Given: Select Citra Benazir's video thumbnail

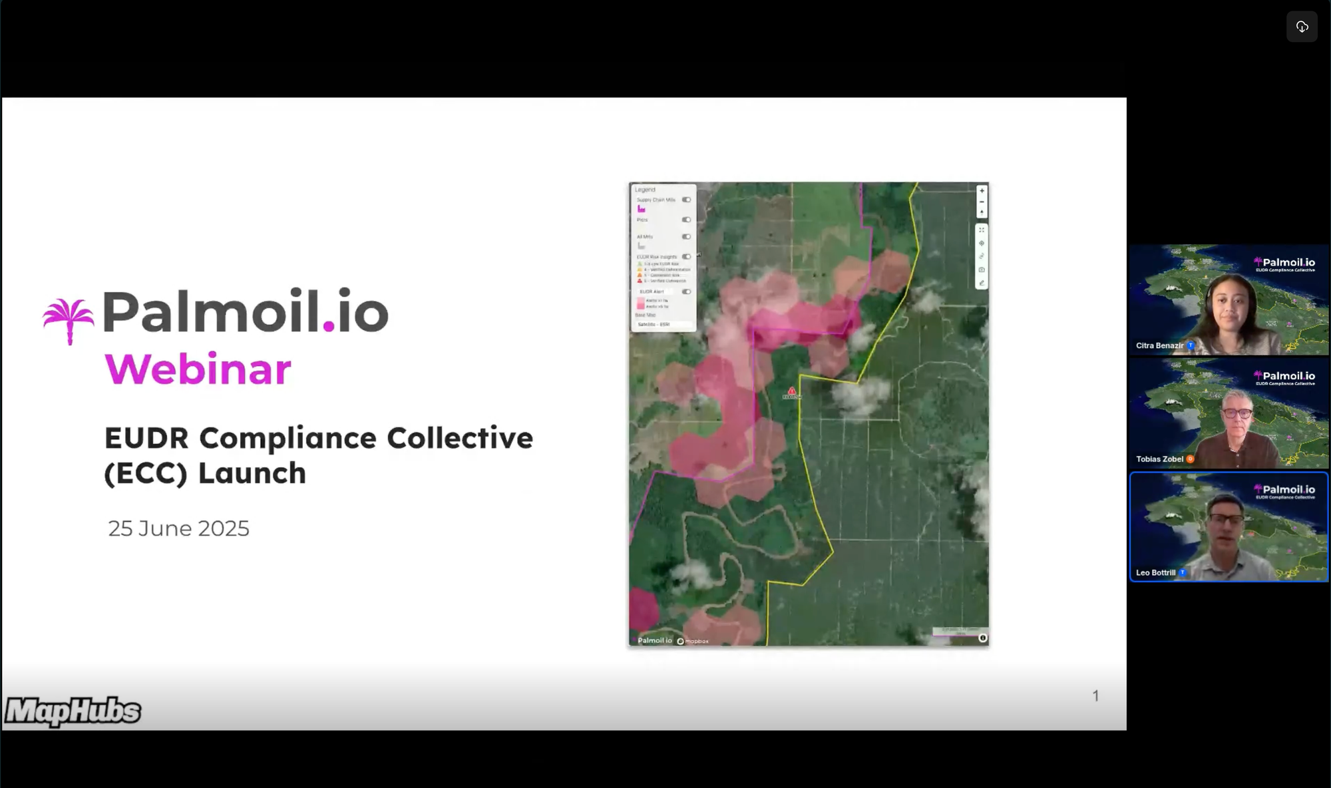Looking at the screenshot, I should (1229, 299).
